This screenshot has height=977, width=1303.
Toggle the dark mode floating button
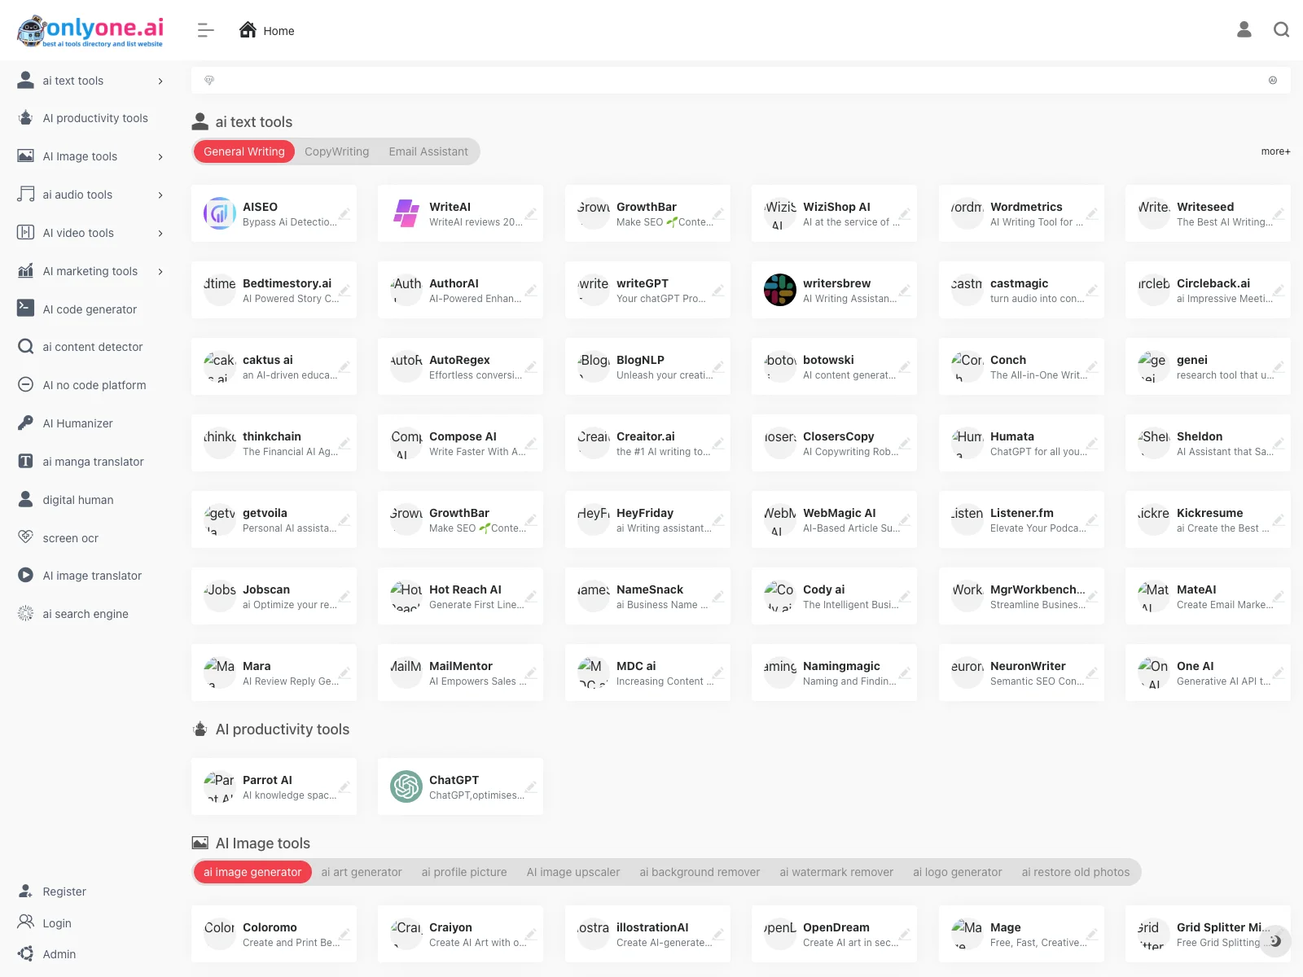pos(1275,940)
